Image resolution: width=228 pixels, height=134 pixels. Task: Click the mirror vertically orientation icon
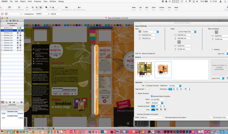(x=190, y=89)
